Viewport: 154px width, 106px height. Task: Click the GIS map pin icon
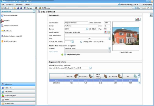tap(105, 32)
